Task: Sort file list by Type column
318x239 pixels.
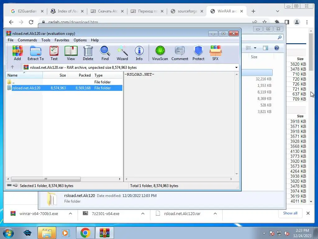Action: [x=107, y=75]
